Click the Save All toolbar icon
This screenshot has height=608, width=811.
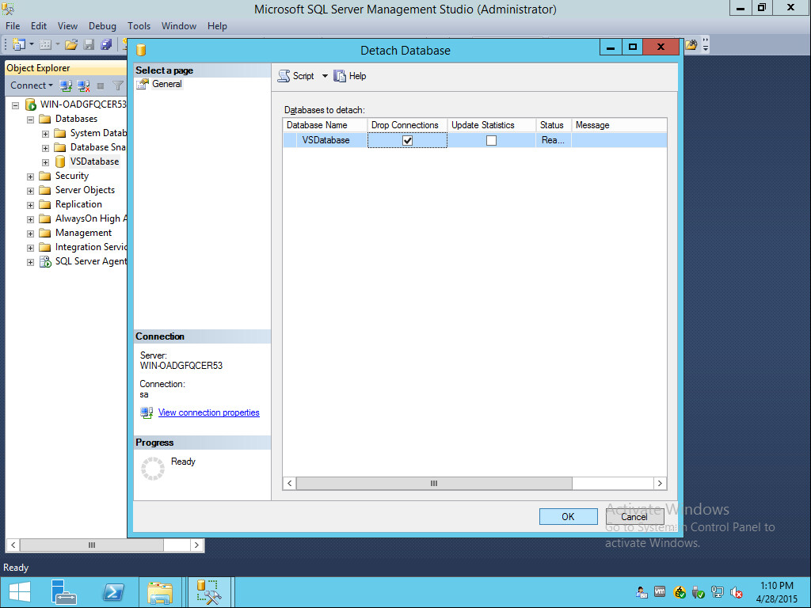pos(107,44)
